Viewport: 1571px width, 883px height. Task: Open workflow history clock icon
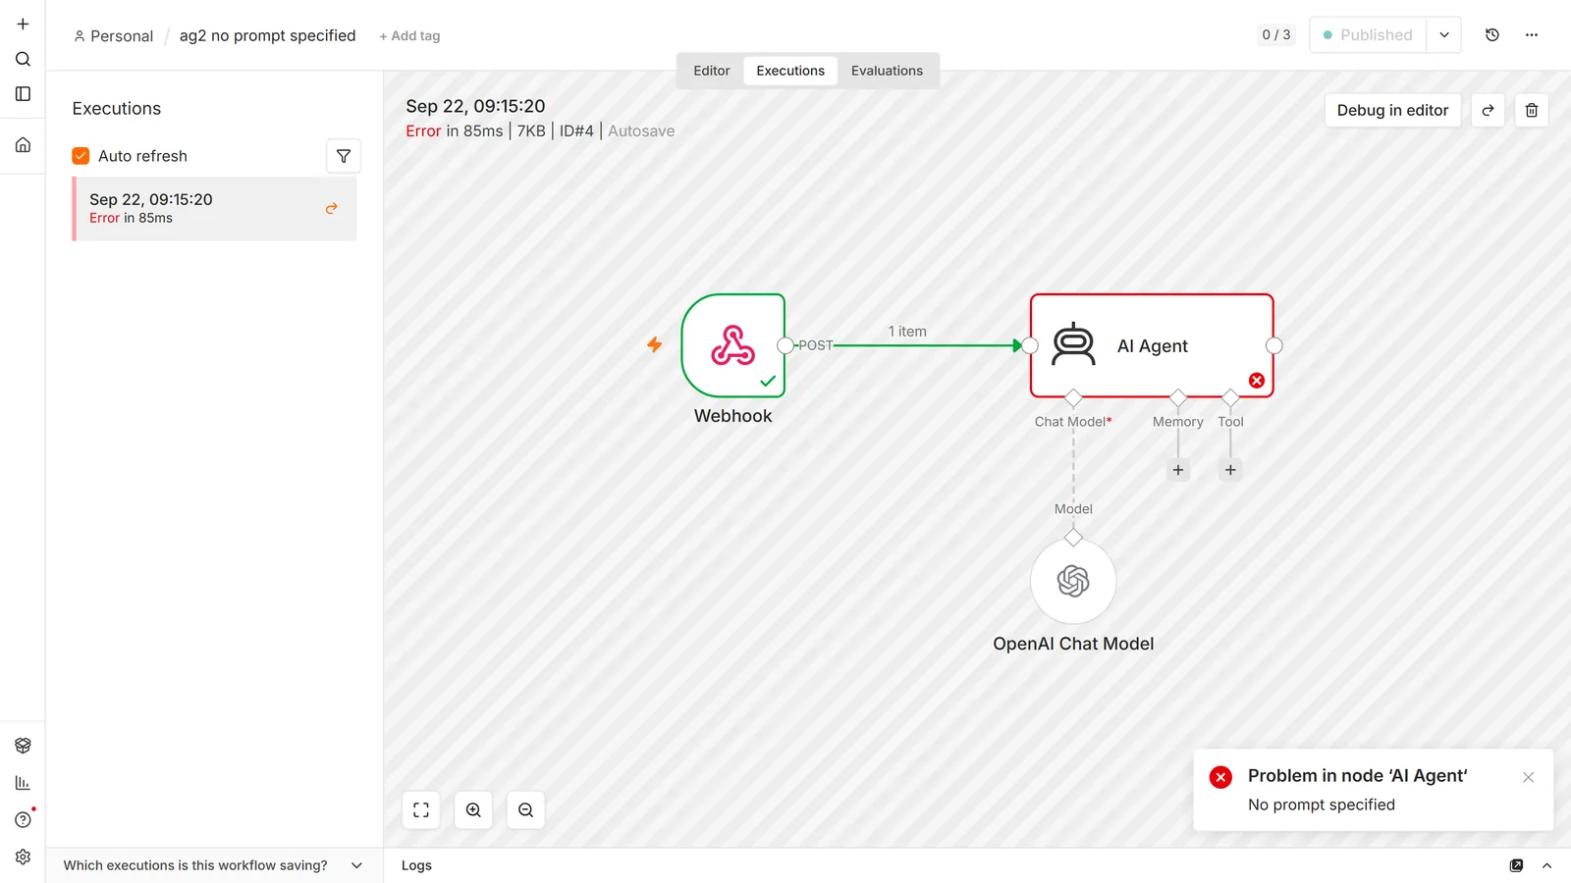(1492, 35)
